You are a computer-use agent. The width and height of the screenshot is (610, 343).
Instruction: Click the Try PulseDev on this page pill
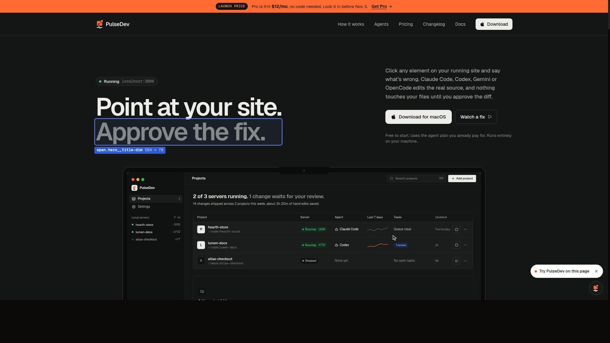point(566,271)
